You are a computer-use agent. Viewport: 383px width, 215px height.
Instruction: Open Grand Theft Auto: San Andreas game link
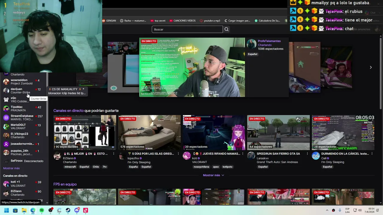pos(277,162)
